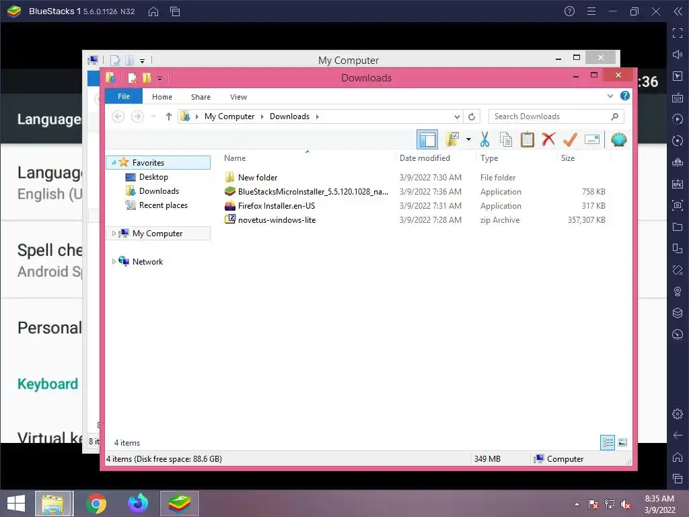Expand the ribbon with the chevron arrow
This screenshot has height=517, width=689.
point(610,96)
